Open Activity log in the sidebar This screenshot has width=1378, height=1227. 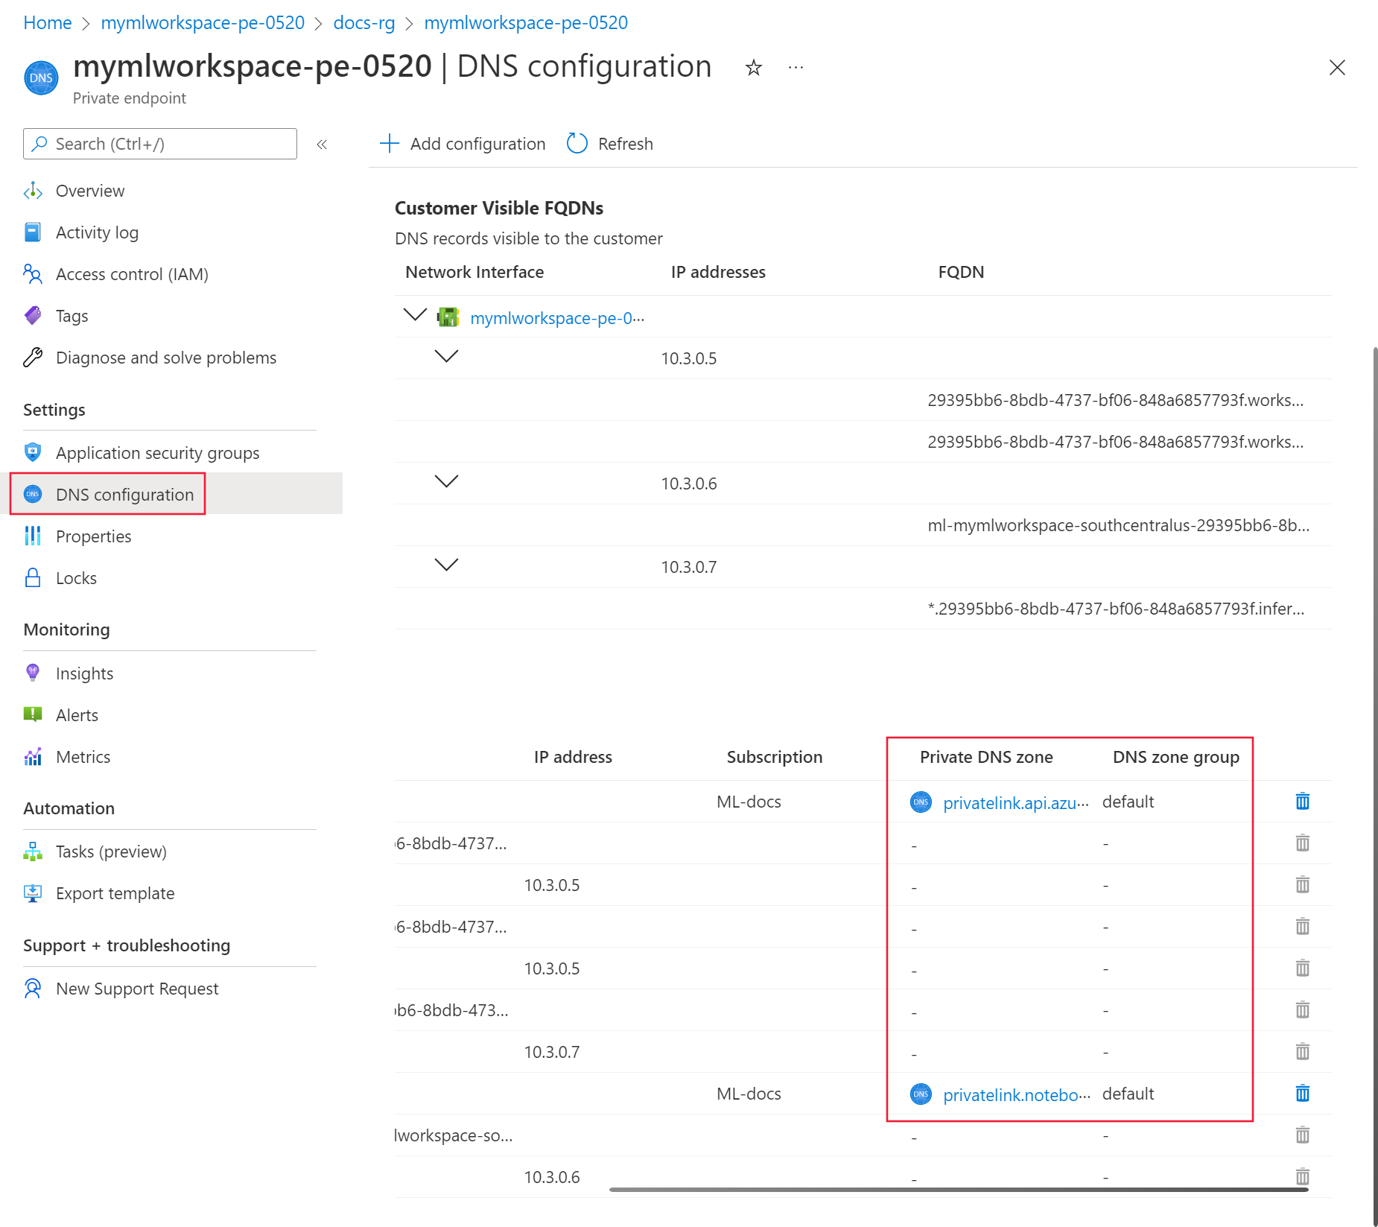click(x=96, y=232)
